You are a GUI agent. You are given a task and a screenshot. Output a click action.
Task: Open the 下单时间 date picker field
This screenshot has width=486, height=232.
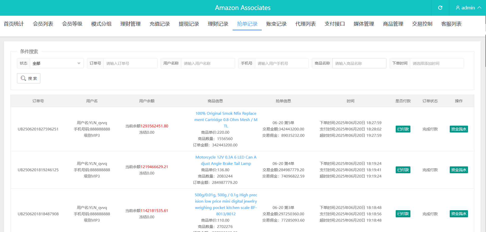(x=437, y=63)
